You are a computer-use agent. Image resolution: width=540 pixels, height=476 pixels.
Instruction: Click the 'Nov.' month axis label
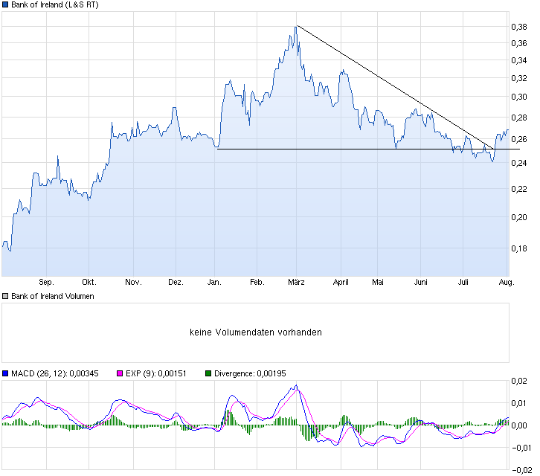click(x=134, y=283)
